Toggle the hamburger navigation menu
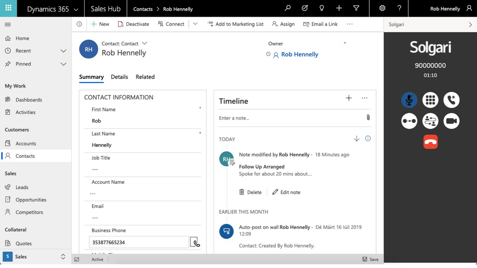The width and height of the screenshot is (477, 268). 8,24
